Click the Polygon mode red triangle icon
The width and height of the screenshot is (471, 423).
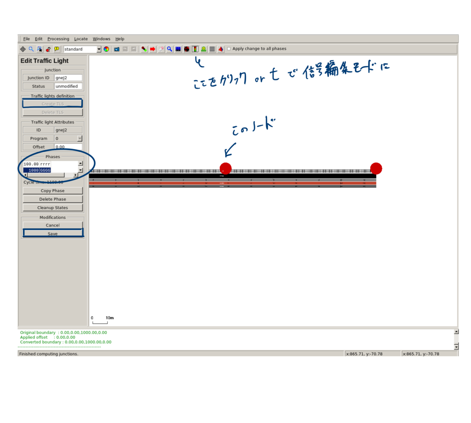(x=221, y=49)
